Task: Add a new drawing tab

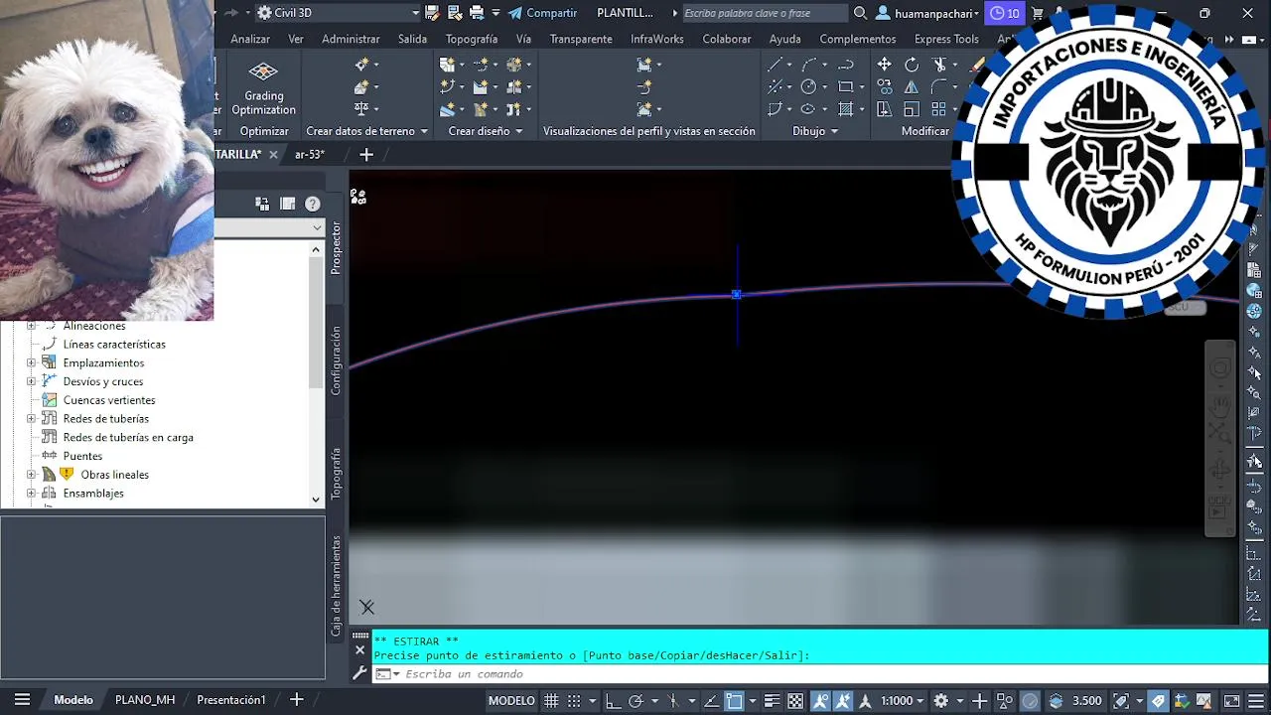Action: click(366, 155)
